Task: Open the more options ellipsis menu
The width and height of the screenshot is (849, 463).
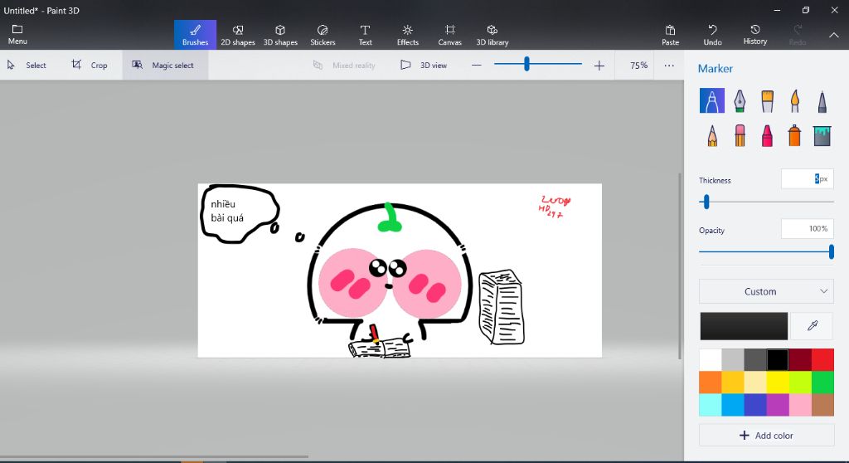Action: click(x=669, y=65)
